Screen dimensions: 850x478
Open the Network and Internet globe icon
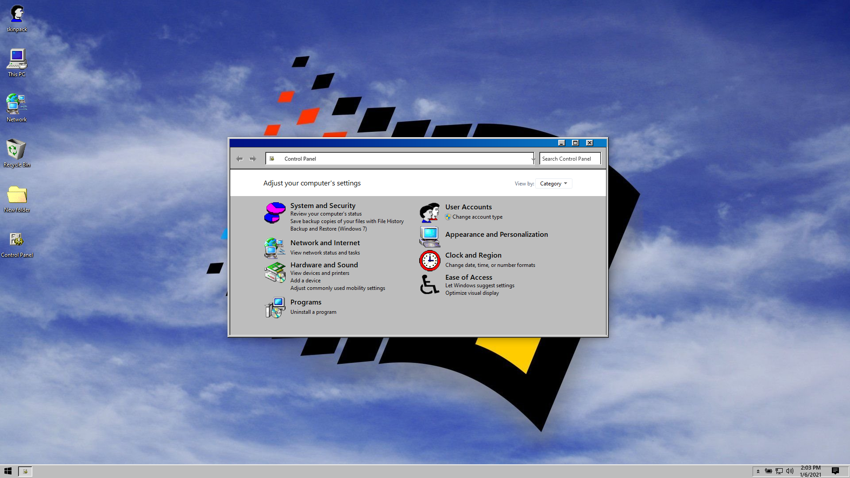click(x=274, y=248)
